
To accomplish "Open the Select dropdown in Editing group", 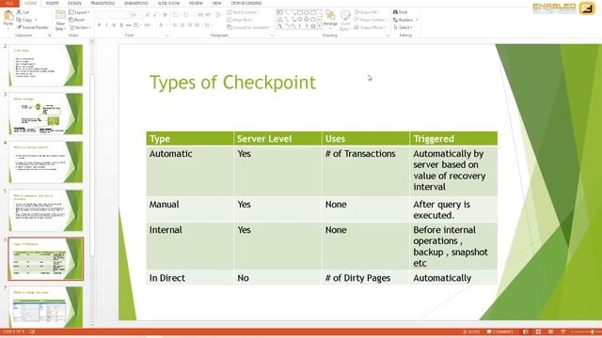I will click(403, 27).
